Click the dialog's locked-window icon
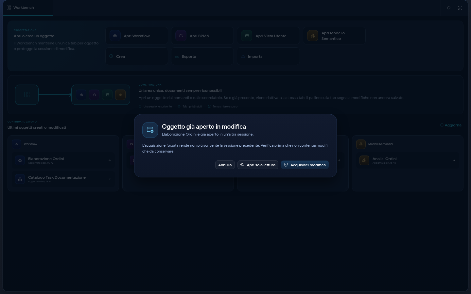471x294 pixels. pos(150,130)
